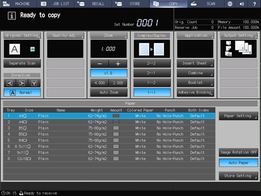Open the language globe icon
The image size is (261, 196).
230,4
